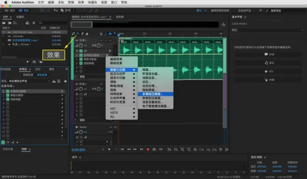Import file icon in Files panel
The image size is (307, 179).
pos(9,23)
